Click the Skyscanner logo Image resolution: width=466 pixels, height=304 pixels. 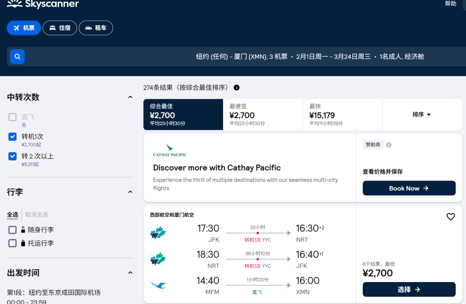(x=43, y=4)
